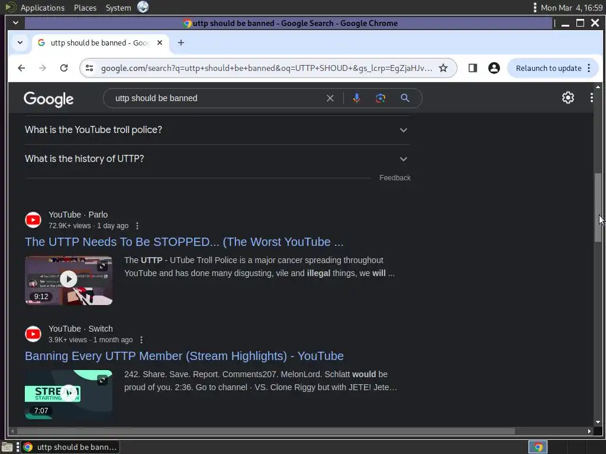
Task: Open Google apps vertical dots icon
Action: click(591, 98)
